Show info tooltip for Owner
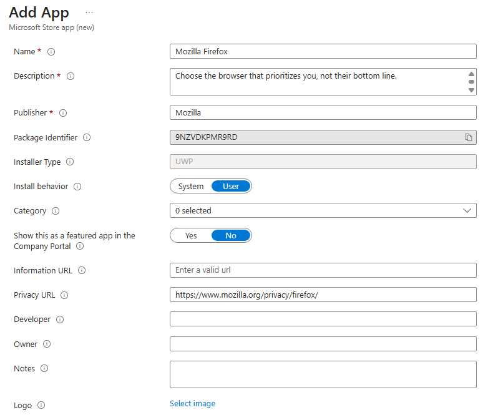The image size is (488, 420). (x=47, y=344)
